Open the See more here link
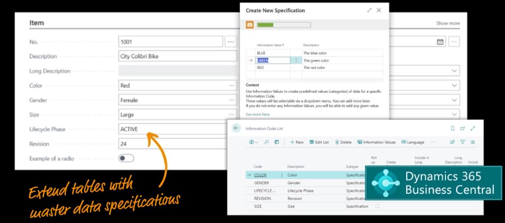505x223 pixels. 258,114
